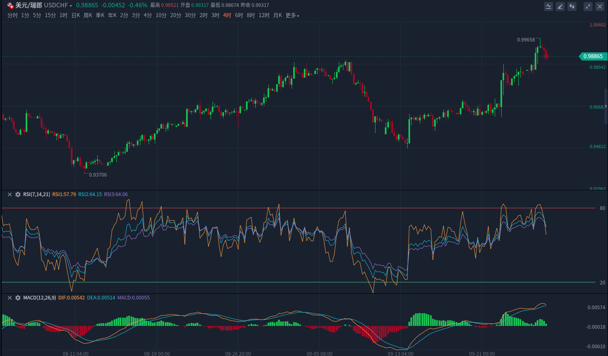The height and width of the screenshot is (356, 608).
Task: Expand chart to fullscreen
Action: (x=588, y=7)
